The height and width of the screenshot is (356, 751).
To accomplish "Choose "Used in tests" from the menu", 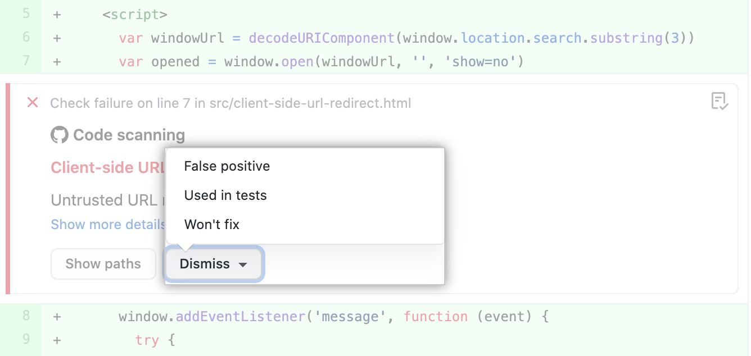I will click(225, 195).
